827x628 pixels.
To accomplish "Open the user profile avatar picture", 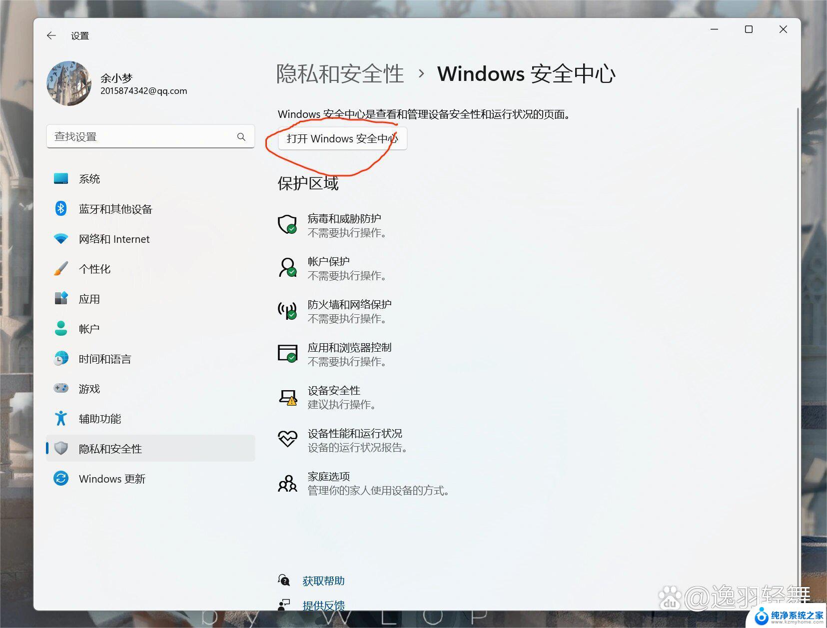I will 69,83.
